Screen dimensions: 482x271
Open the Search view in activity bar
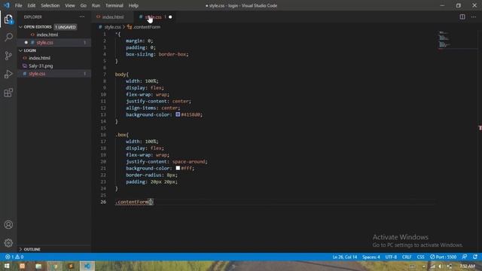(x=8, y=37)
